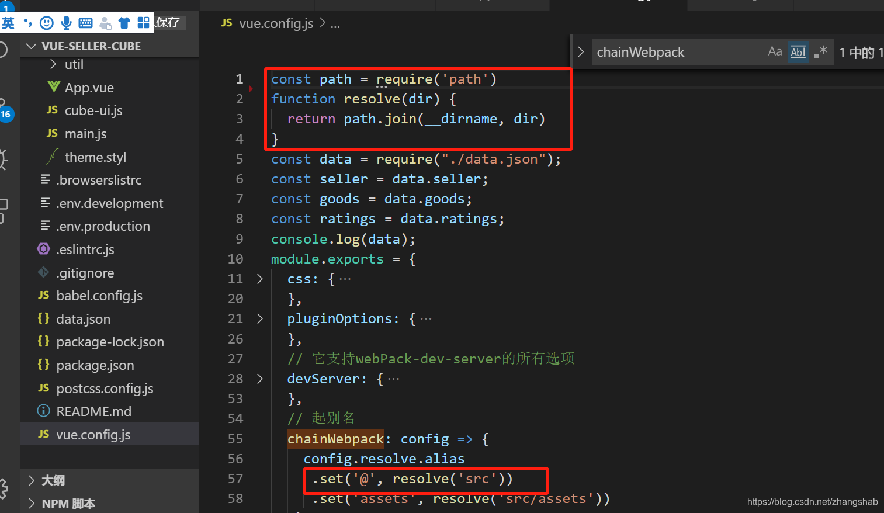
Task: Open babel.config.js via its JS icon
Action: [x=44, y=295]
